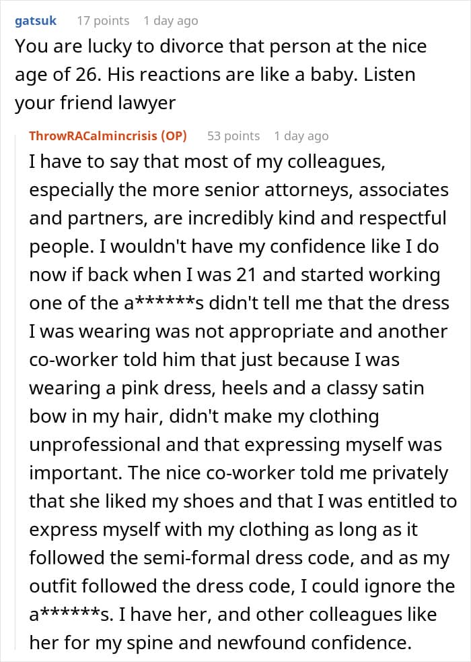
Task: Collapse OP's reply via the vertical thread line
Action: (x=15, y=392)
